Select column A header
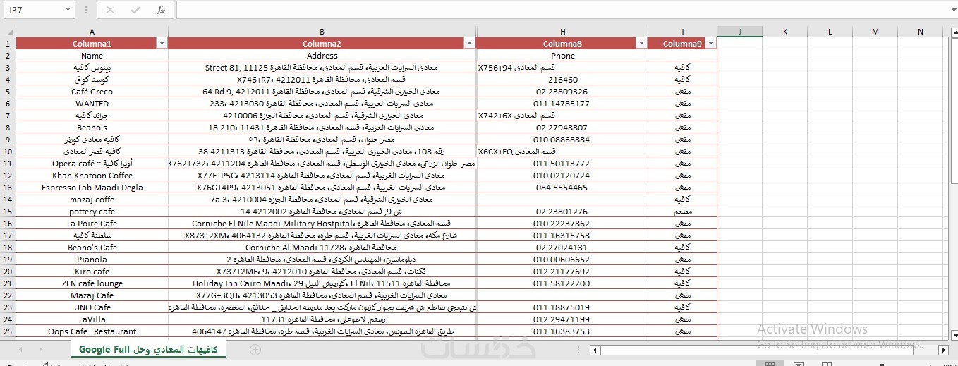 [92, 32]
